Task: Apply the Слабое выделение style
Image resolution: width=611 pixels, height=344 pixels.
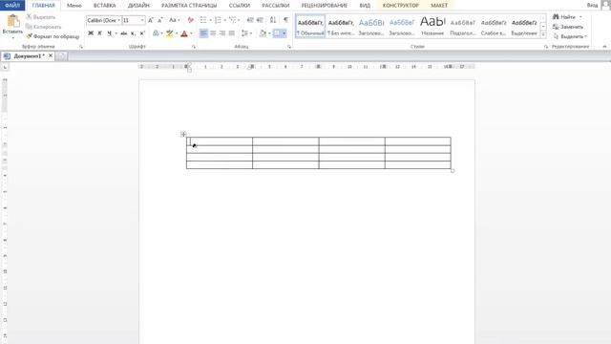Action: 494,27
